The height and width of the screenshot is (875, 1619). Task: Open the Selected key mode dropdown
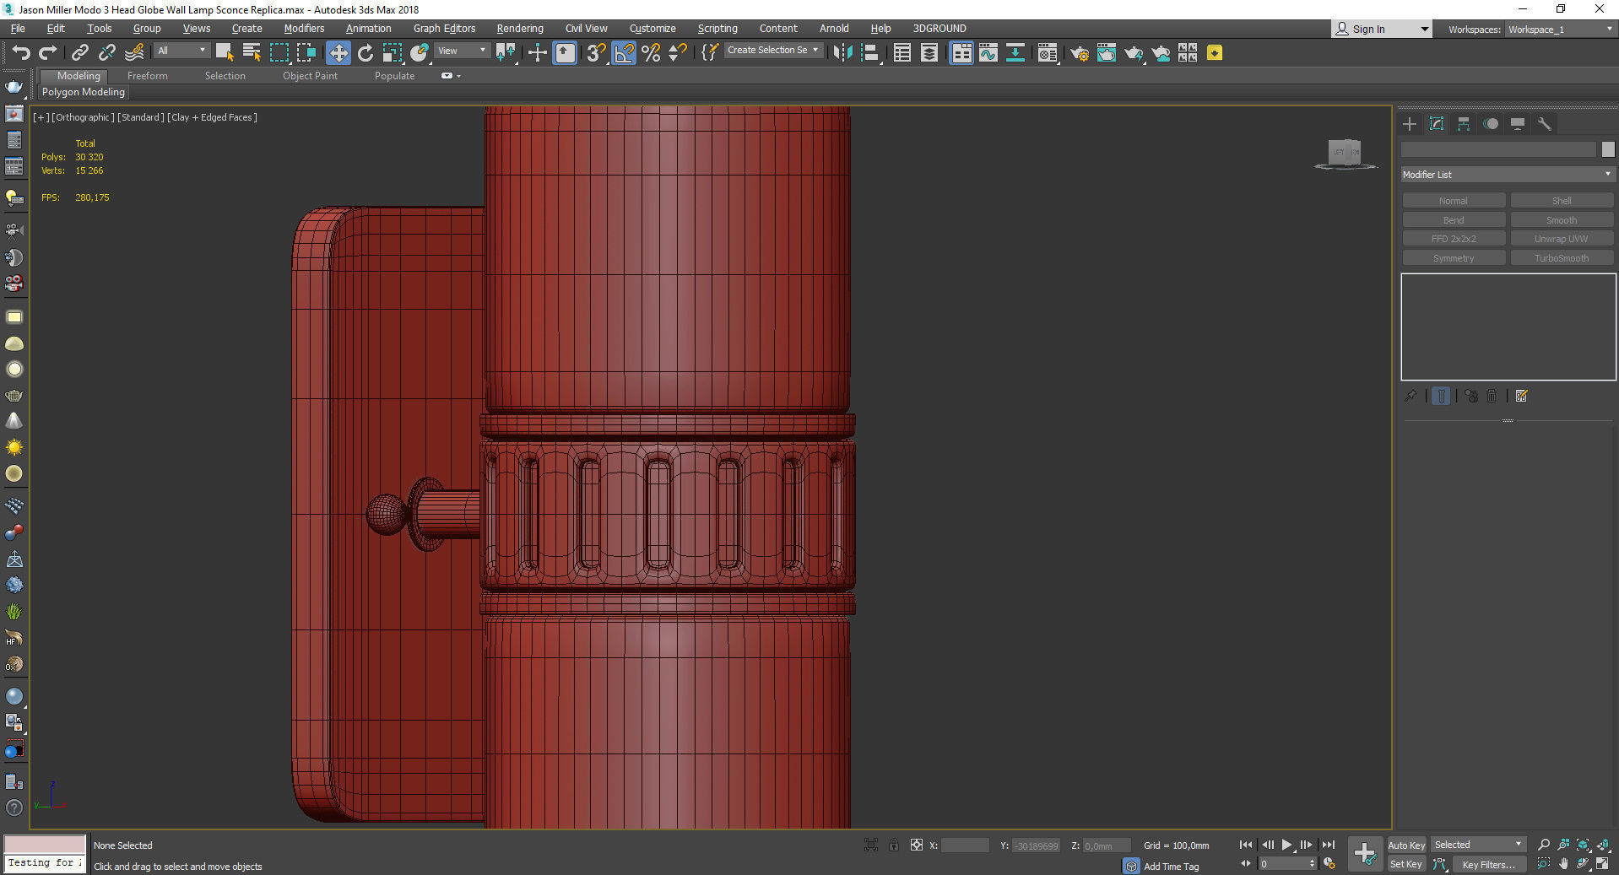(1478, 845)
